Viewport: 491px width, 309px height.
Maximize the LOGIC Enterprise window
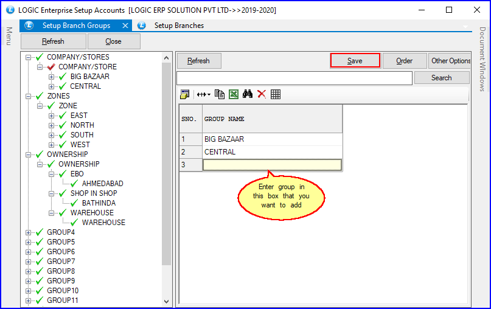(x=449, y=10)
